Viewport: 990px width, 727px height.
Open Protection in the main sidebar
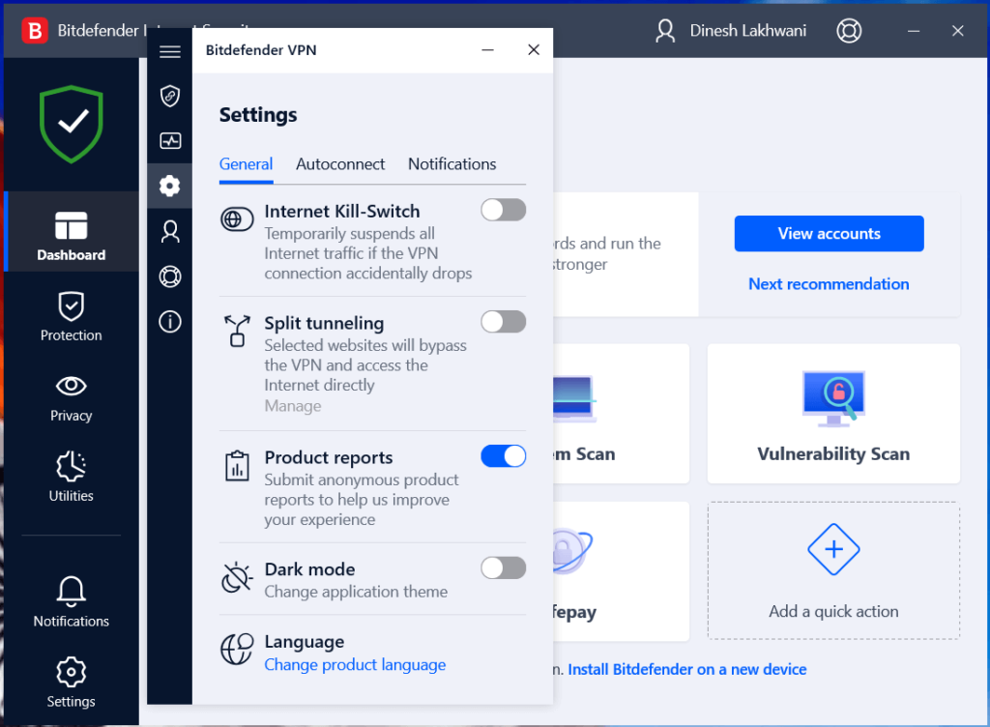pyautogui.click(x=72, y=317)
